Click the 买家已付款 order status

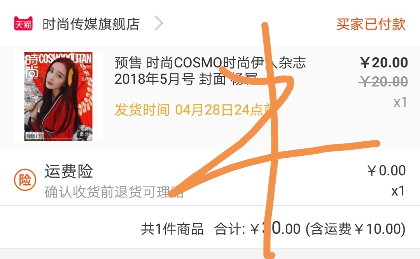371,24
